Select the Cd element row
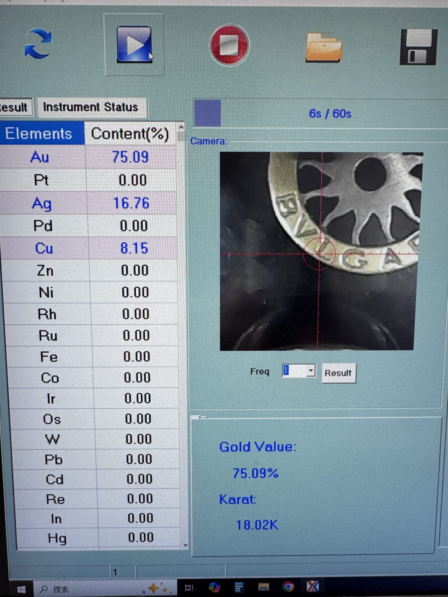Viewport: 448px width, 597px height. click(x=96, y=479)
